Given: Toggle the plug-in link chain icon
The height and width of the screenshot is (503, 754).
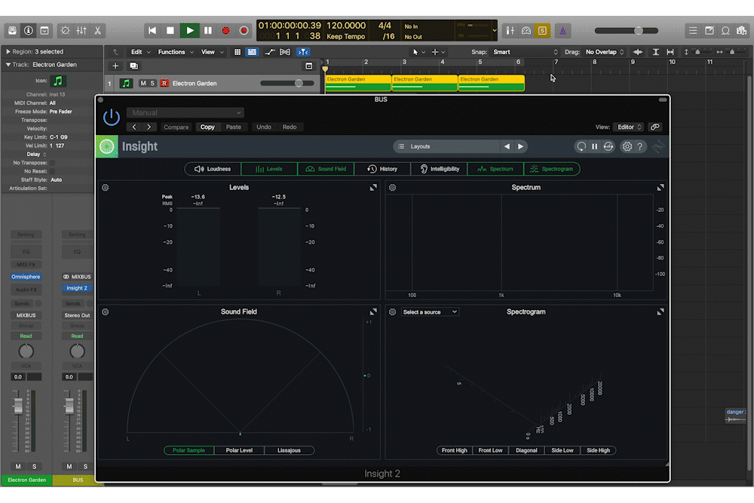Looking at the screenshot, I should click(655, 127).
